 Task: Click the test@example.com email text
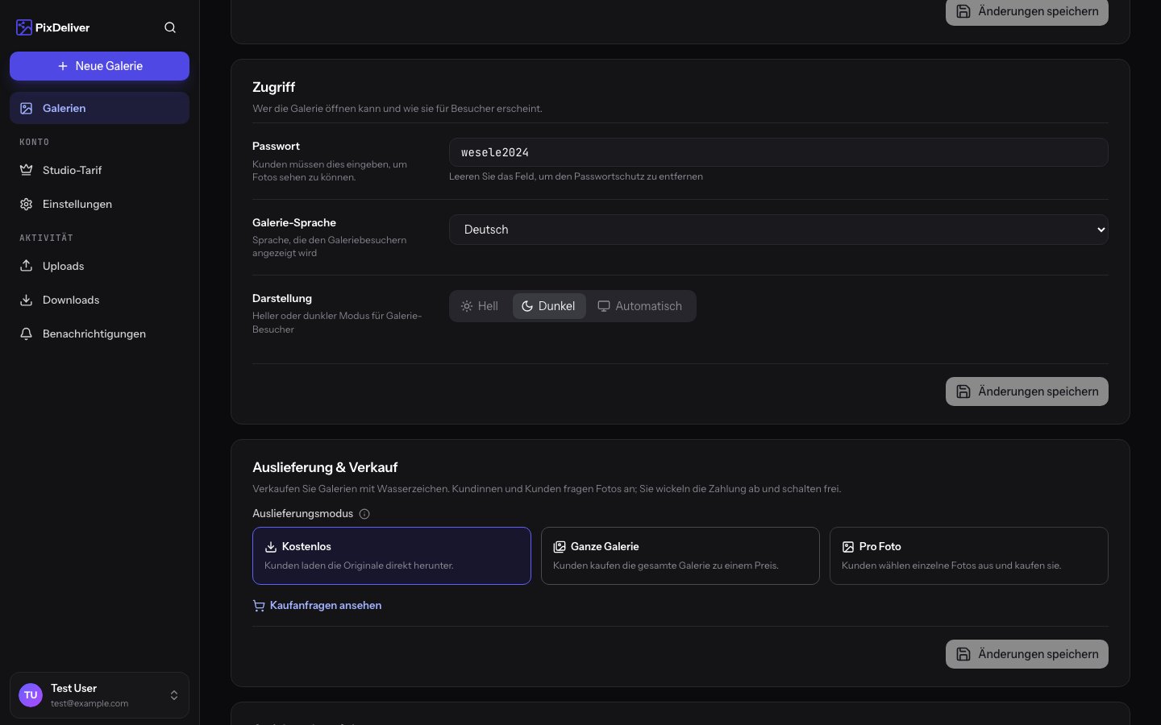[x=89, y=703]
